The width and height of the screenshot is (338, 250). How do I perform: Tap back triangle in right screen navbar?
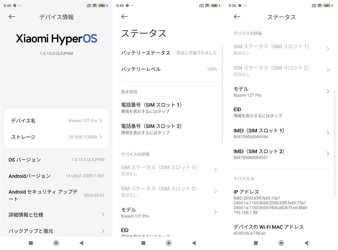(x=306, y=243)
